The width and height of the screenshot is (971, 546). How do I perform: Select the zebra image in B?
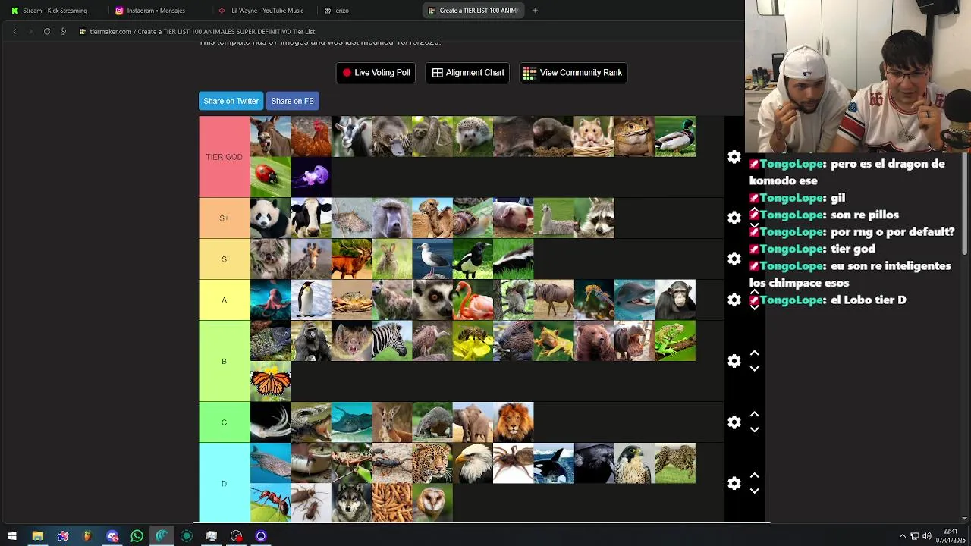pos(391,340)
